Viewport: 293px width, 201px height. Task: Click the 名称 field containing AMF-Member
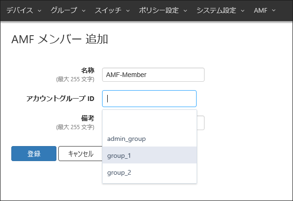[153, 75]
